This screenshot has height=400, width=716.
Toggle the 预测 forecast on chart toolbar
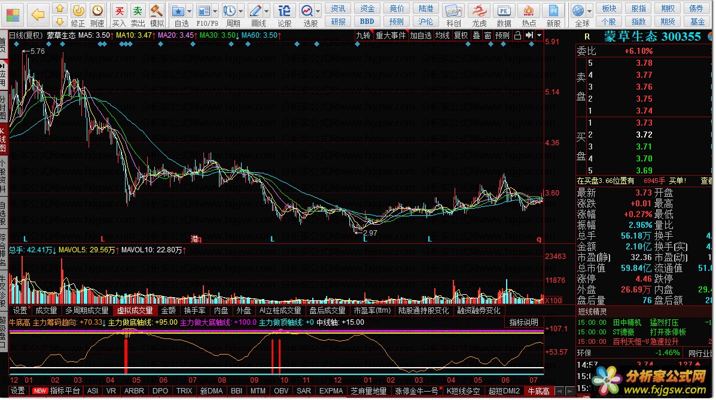coord(502,35)
